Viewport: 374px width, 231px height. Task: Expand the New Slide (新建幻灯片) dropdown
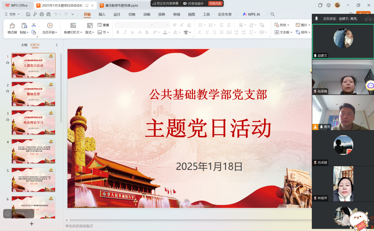point(81,32)
